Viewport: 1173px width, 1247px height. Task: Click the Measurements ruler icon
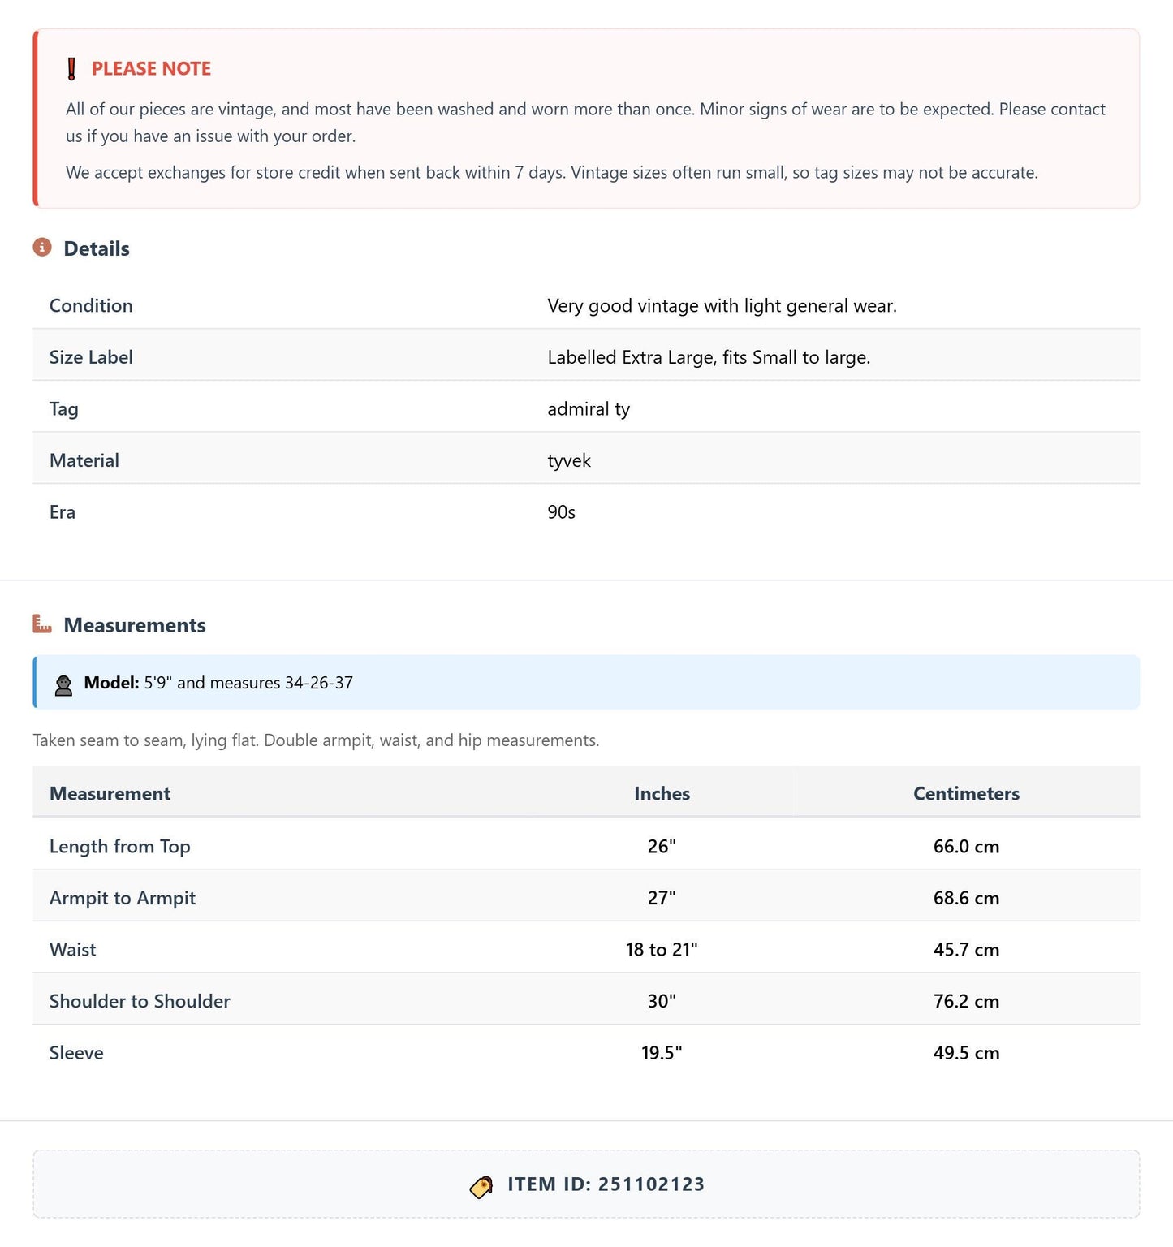pyautogui.click(x=42, y=624)
